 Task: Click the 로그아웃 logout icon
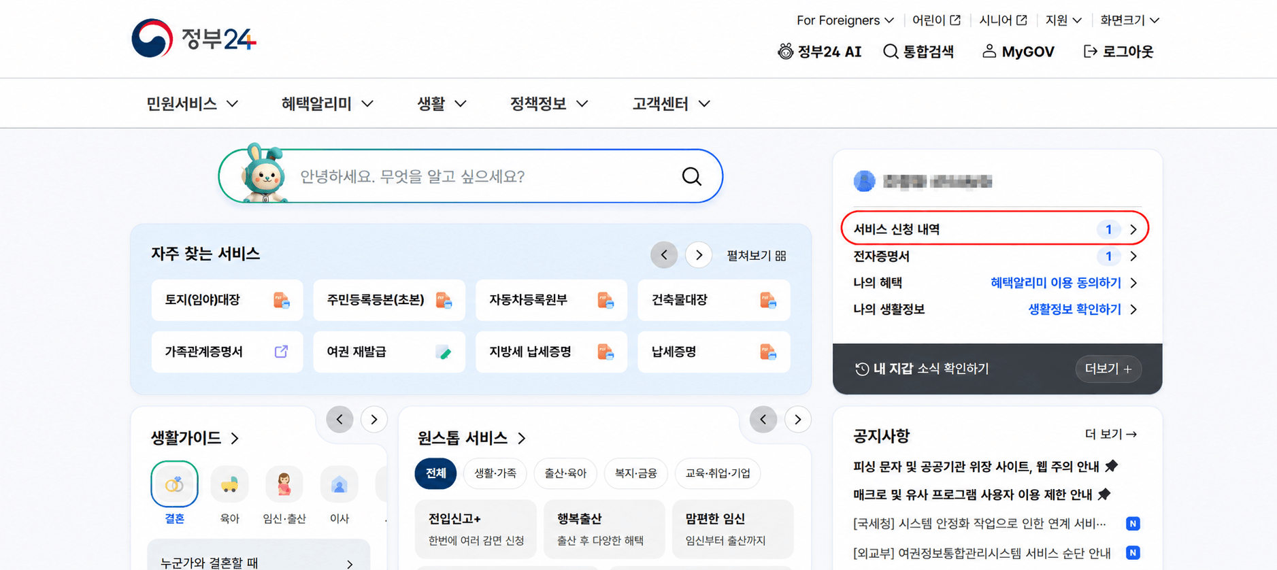pos(1090,52)
